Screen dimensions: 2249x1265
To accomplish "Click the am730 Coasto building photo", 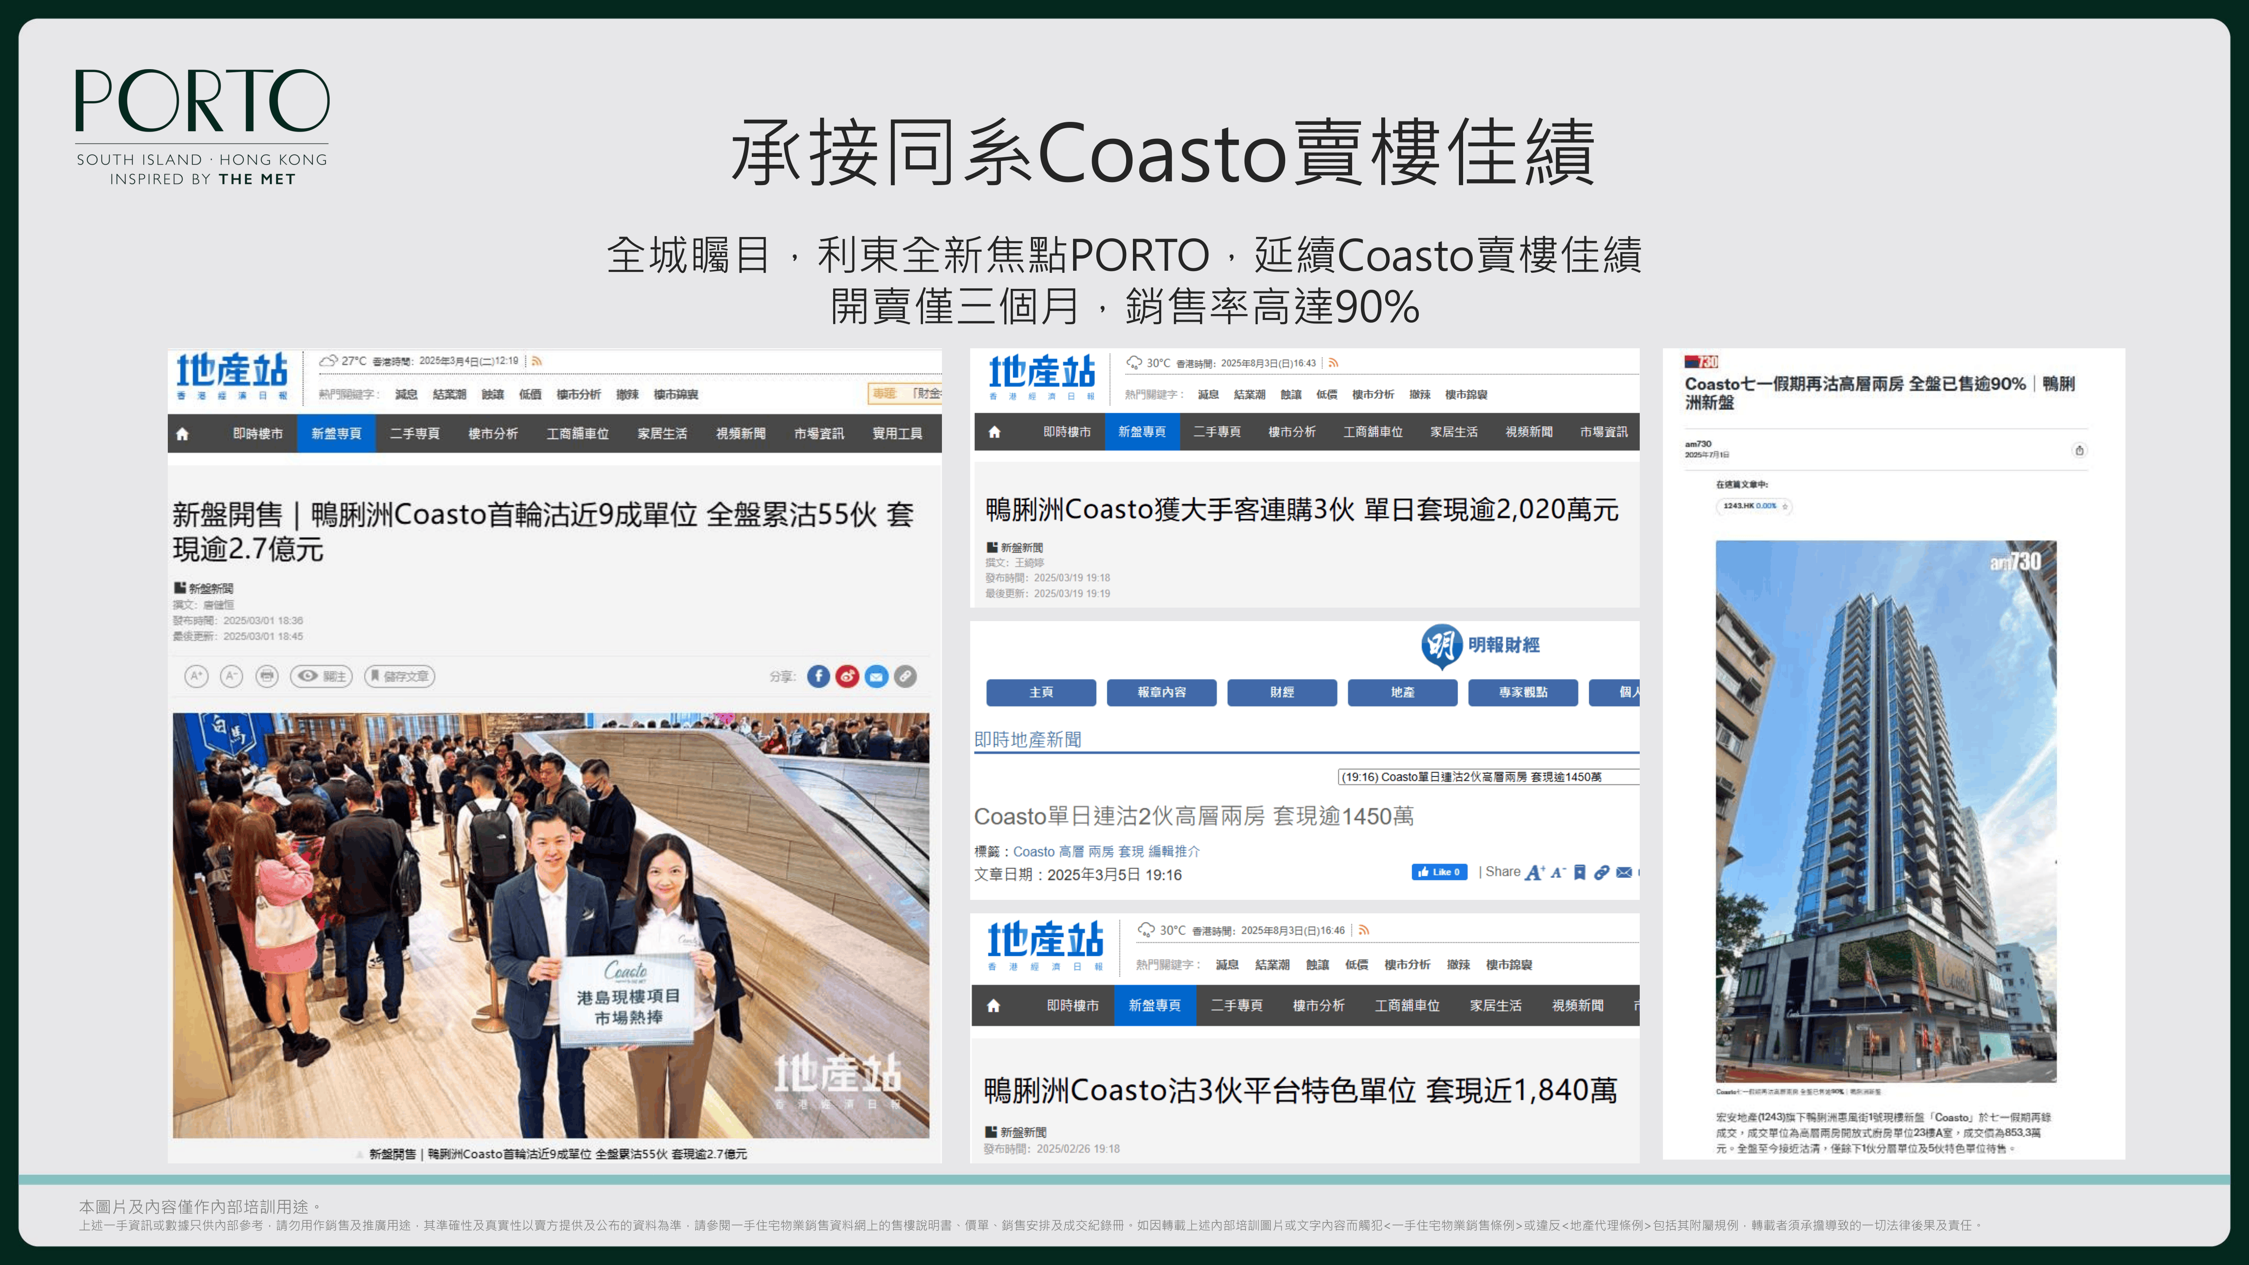I will point(1886,812).
